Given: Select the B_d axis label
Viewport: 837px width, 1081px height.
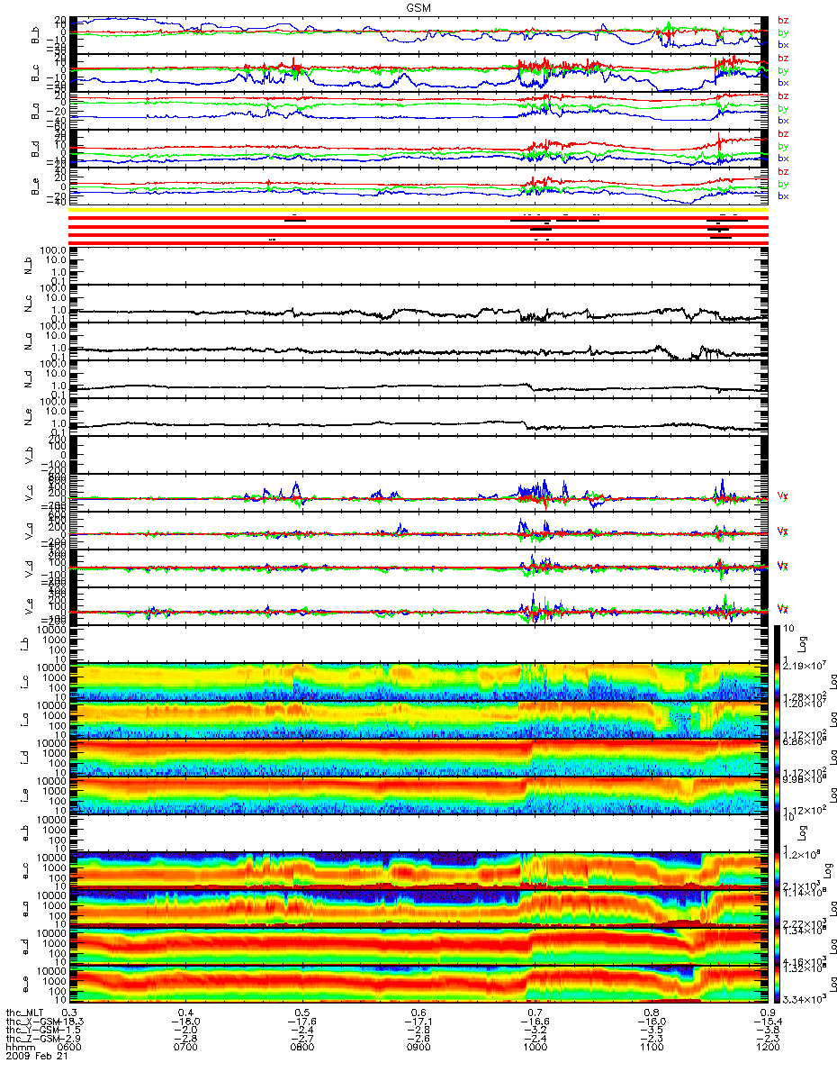Looking at the screenshot, I should (x=36, y=150).
